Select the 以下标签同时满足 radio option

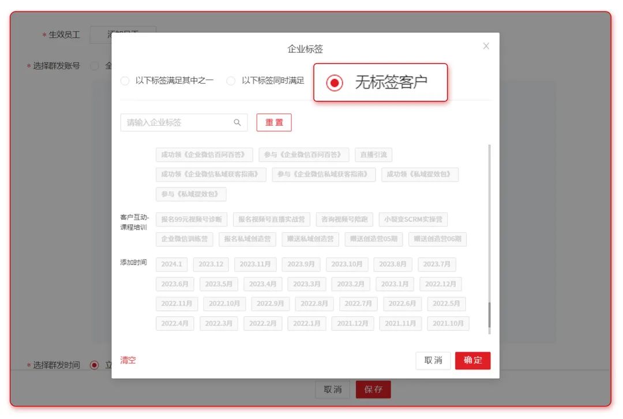coord(231,81)
